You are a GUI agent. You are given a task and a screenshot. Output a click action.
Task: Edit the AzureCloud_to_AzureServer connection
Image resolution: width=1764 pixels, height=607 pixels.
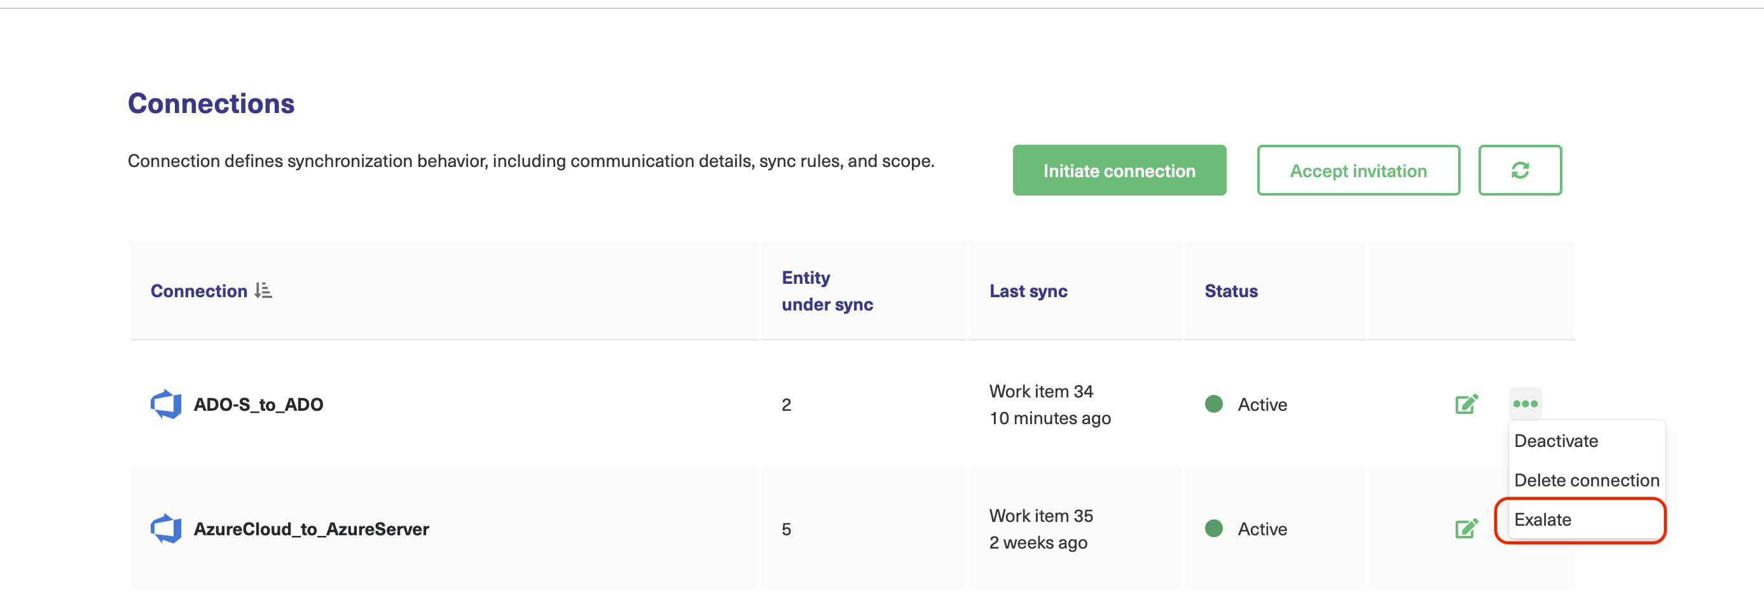pos(1466,529)
